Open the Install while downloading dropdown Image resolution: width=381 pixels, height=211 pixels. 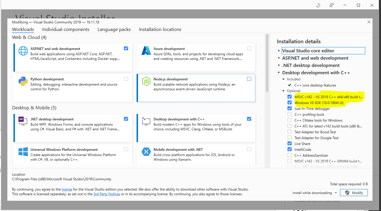tap(314, 193)
